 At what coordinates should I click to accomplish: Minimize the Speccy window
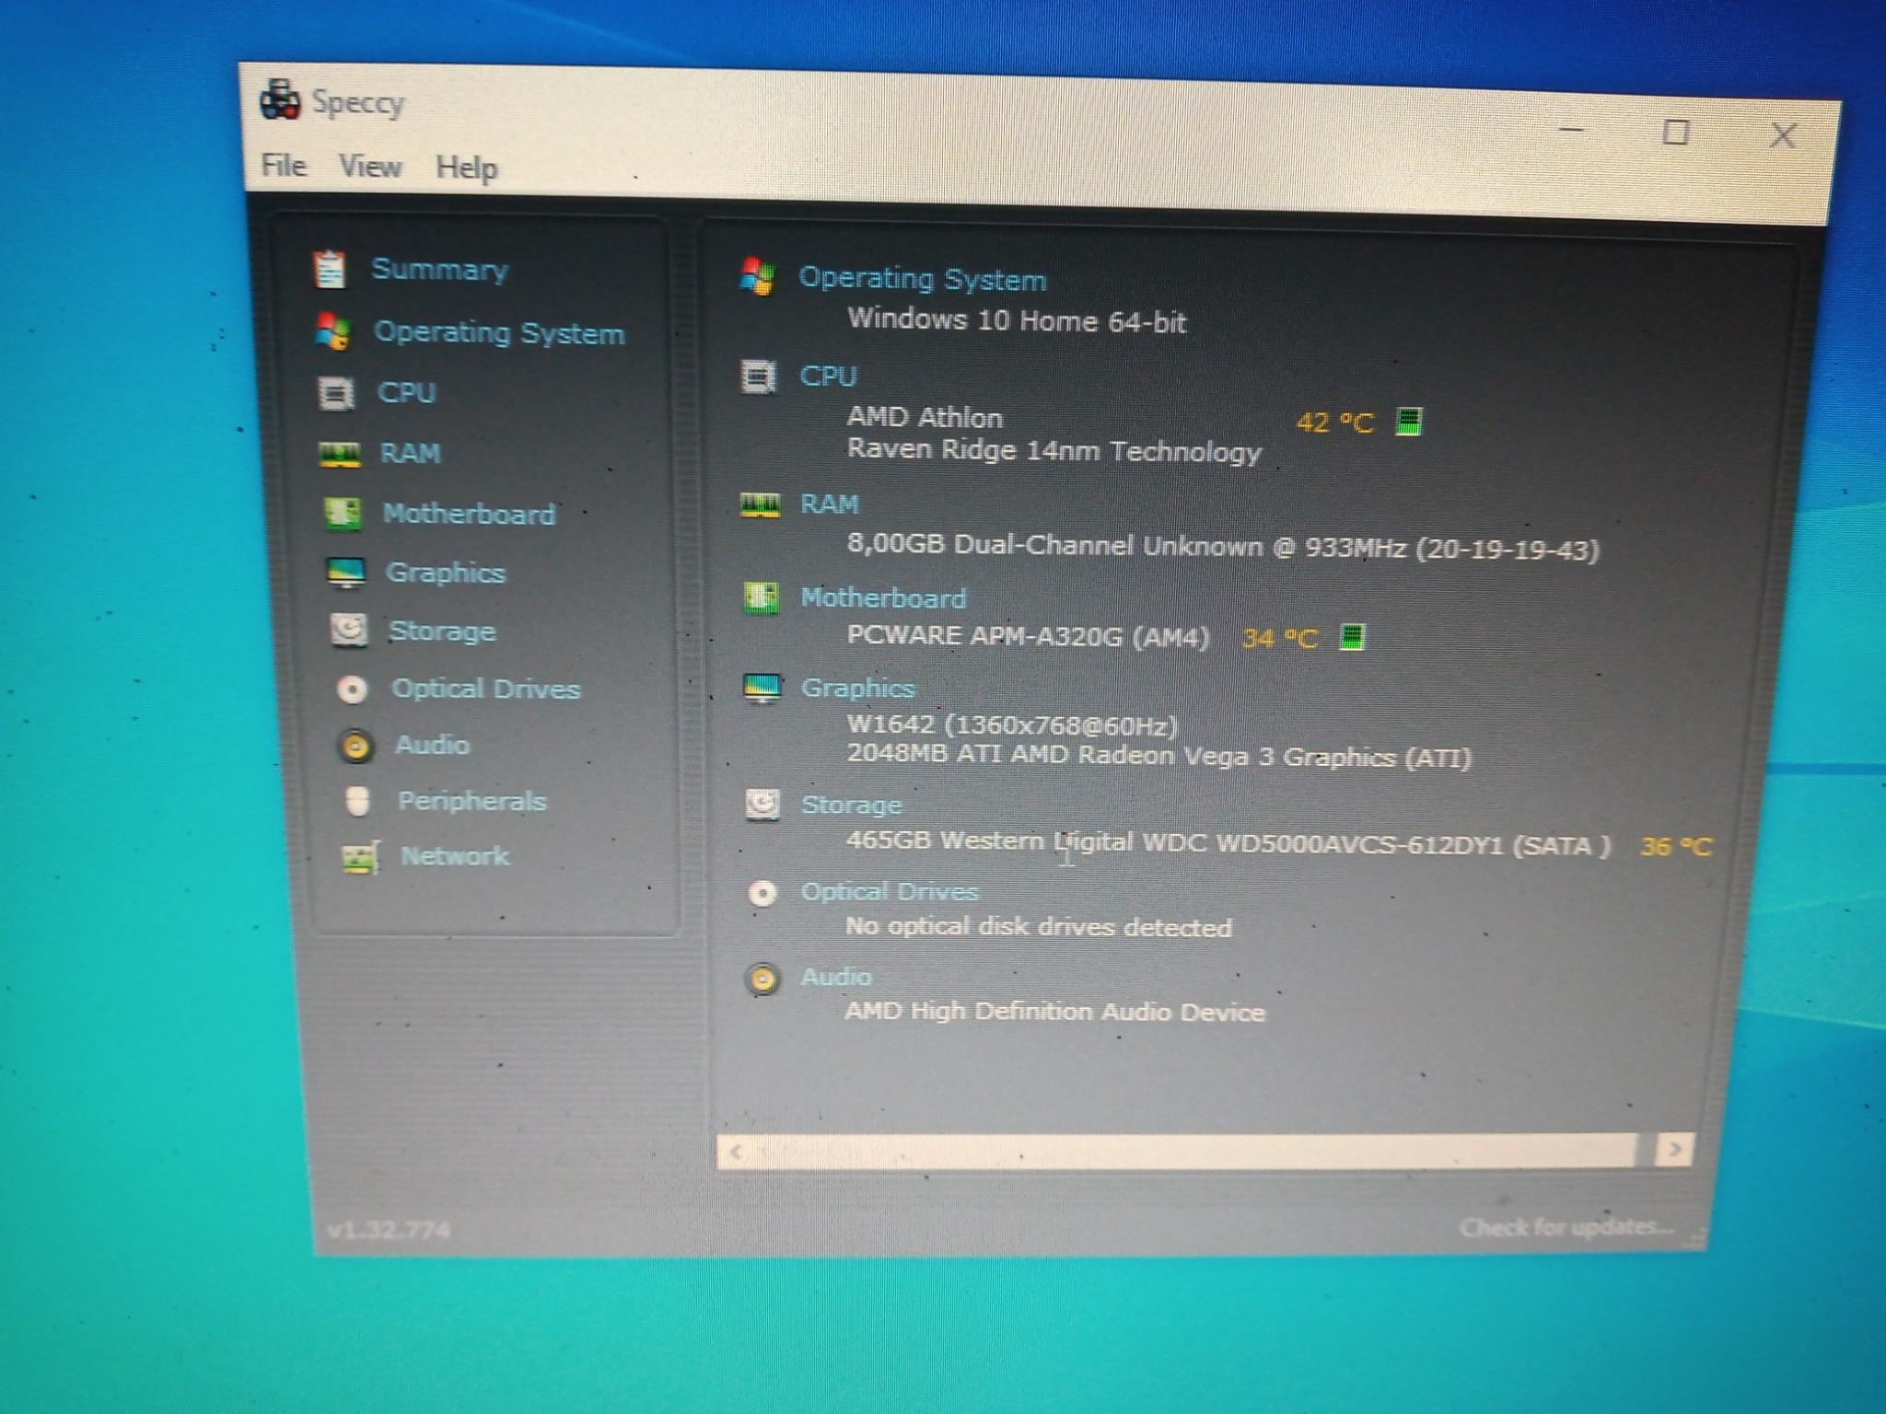point(1572,130)
